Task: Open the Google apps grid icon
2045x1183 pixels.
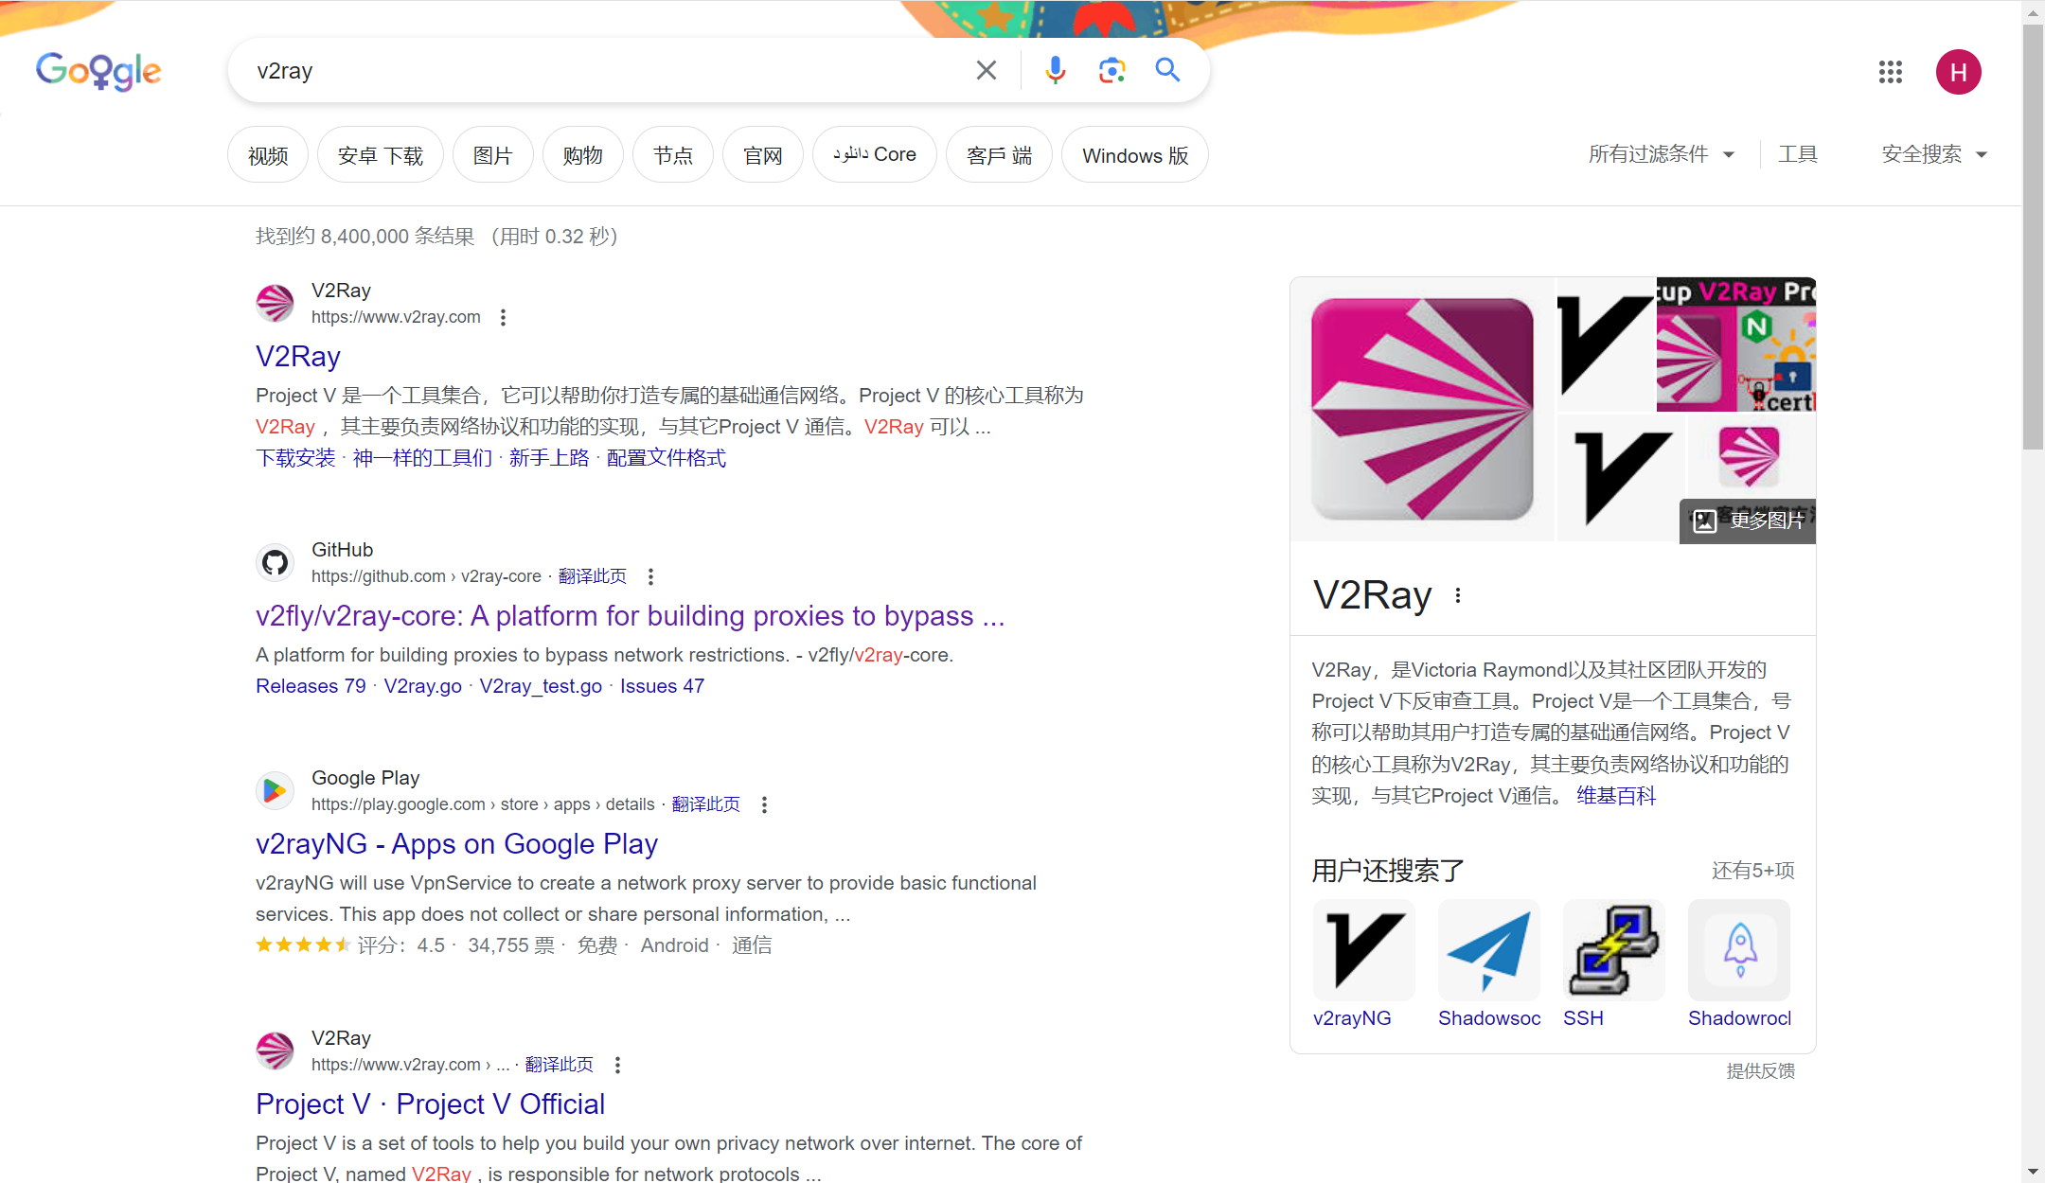Action: point(1890,72)
